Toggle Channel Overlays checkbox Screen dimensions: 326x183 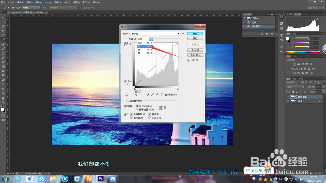132,114
